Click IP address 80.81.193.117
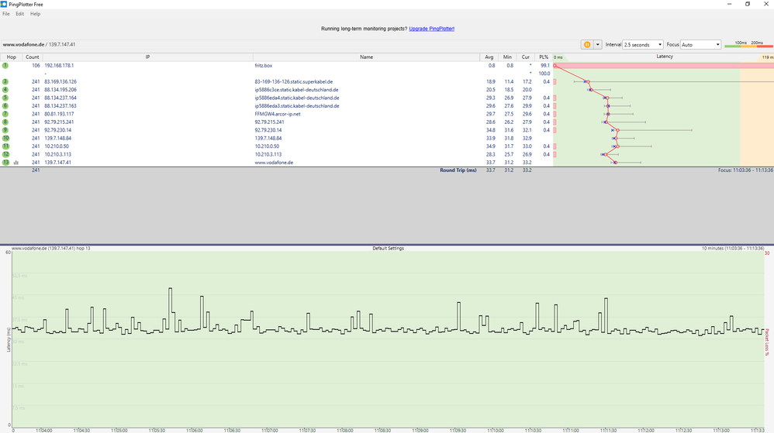The width and height of the screenshot is (774, 433). pyautogui.click(x=59, y=114)
